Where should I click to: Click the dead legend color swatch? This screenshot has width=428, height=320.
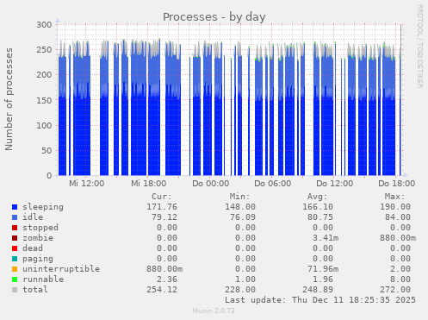point(15,248)
